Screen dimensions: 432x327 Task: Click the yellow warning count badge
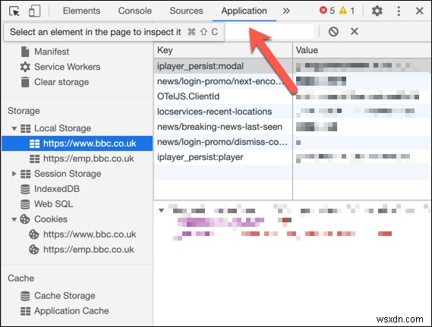[x=347, y=11]
